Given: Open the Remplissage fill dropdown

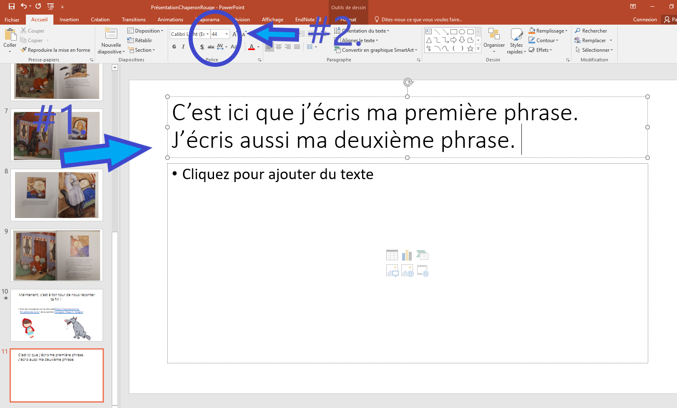Looking at the screenshot, I should pos(548,31).
